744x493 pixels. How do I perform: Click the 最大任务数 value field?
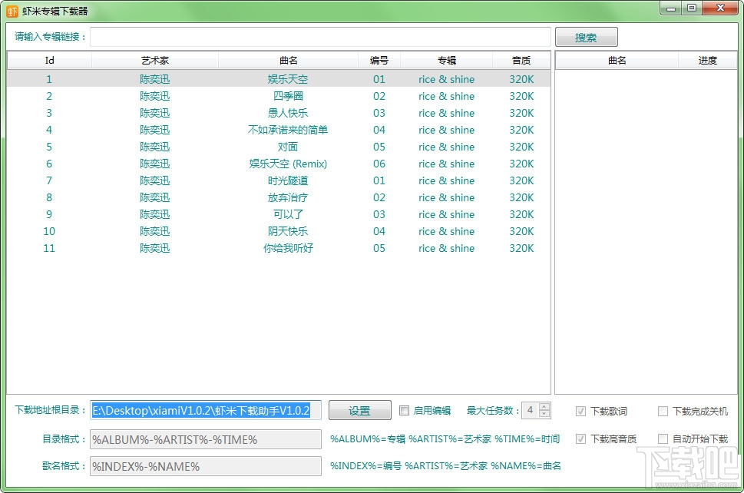click(531, 410)
